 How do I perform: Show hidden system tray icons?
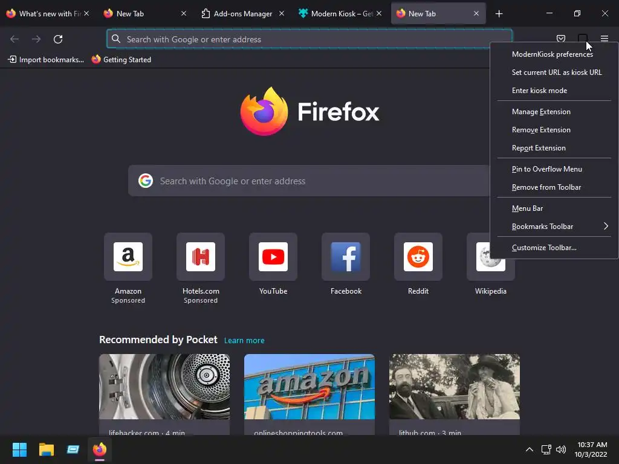tap(530, 449)
